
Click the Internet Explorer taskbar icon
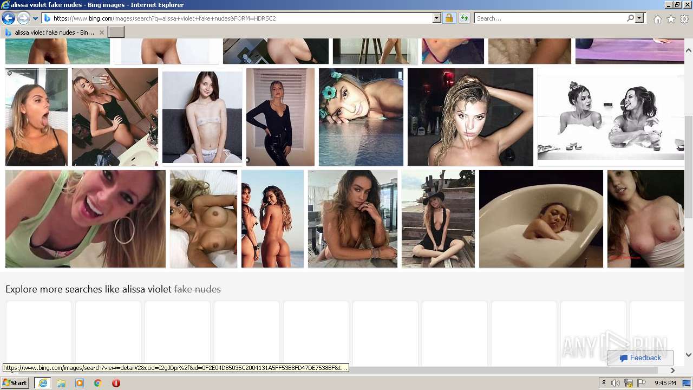[43, 383]
